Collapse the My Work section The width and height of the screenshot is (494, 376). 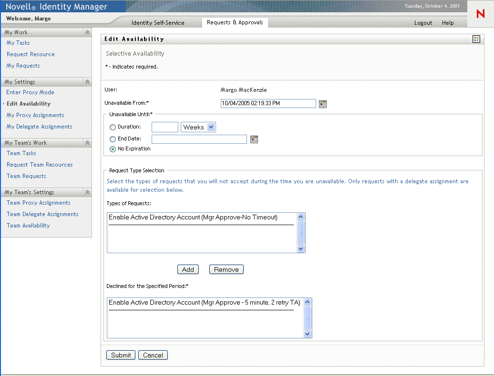(87, 32)
